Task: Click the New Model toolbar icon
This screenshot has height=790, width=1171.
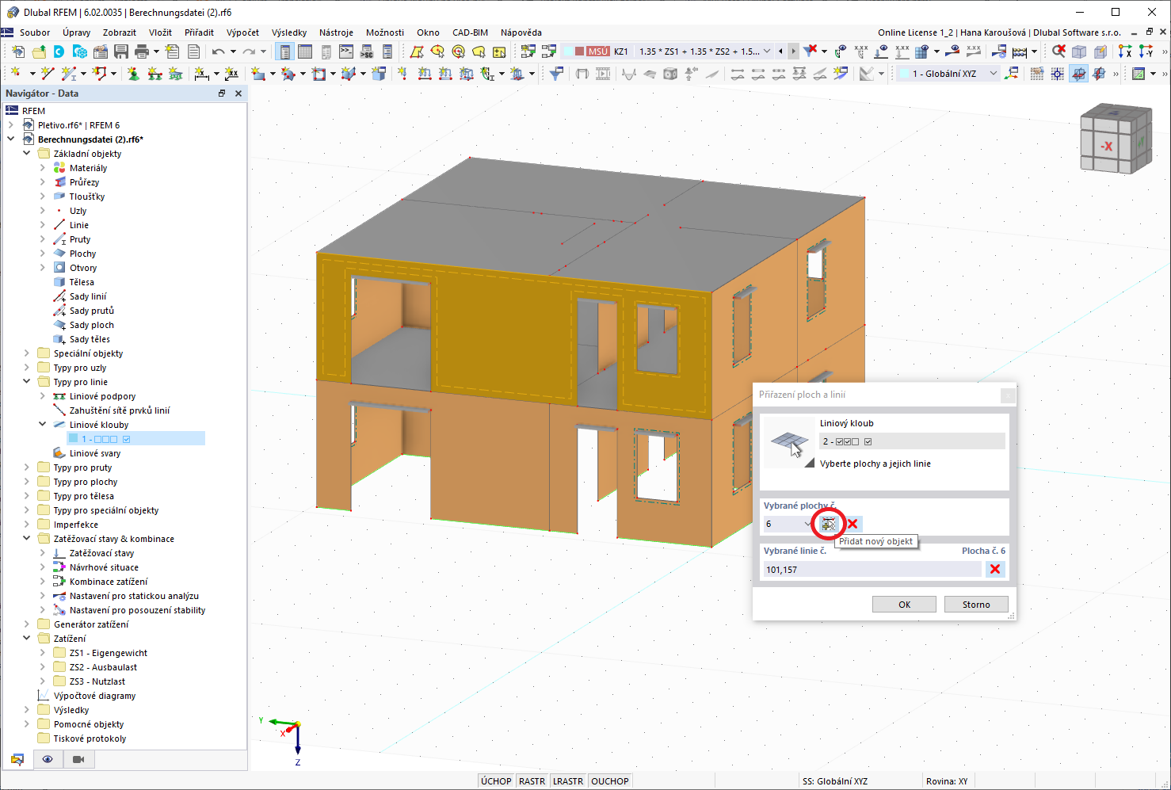Action: [x=18, y=52]
